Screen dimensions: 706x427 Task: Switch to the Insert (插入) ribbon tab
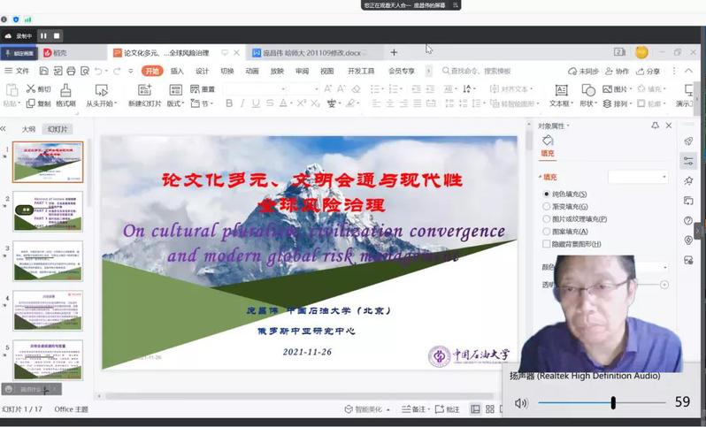pos(177,71)
